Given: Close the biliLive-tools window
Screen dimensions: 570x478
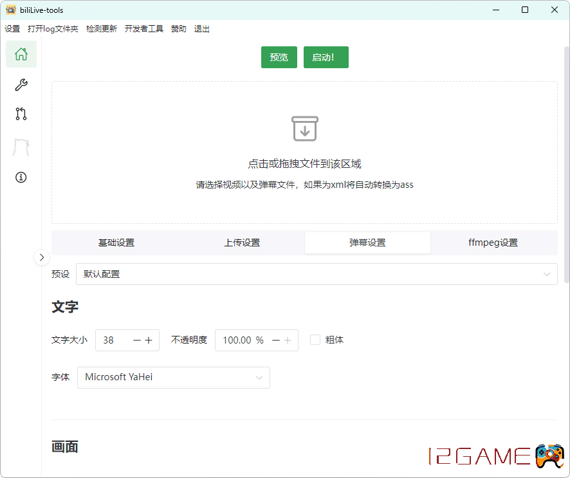Looking at the screenshot, I should click(x=555, y=10).
